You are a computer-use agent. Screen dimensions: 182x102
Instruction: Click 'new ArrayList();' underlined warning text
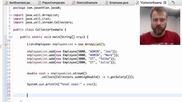click(92, 44)
